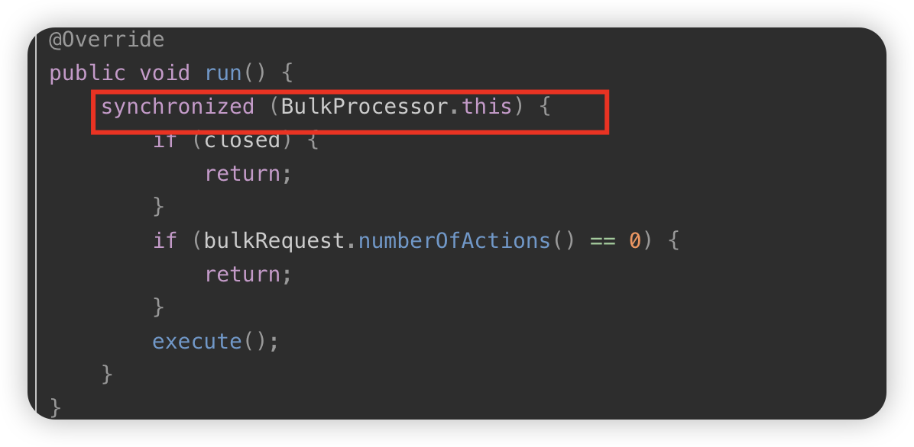The image size is (914, 447).
Task: Click the if keyword before bulkRequest
Action: [x=164, y=241]
